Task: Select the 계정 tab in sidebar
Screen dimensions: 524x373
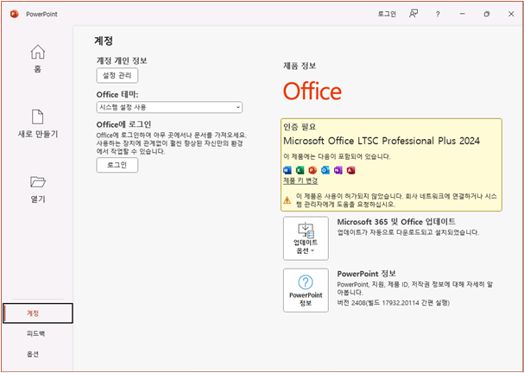Action: click(x=38, y=313)
